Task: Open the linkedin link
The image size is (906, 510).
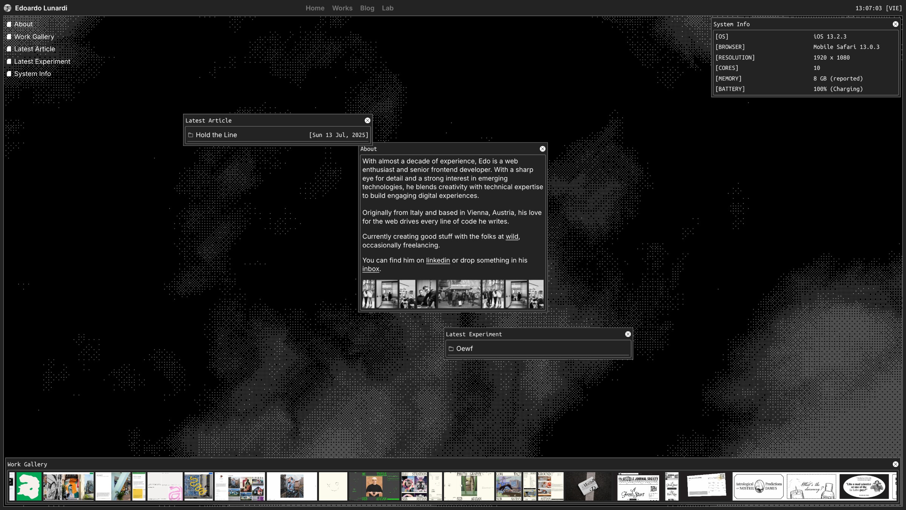Action: coord(438,260)
